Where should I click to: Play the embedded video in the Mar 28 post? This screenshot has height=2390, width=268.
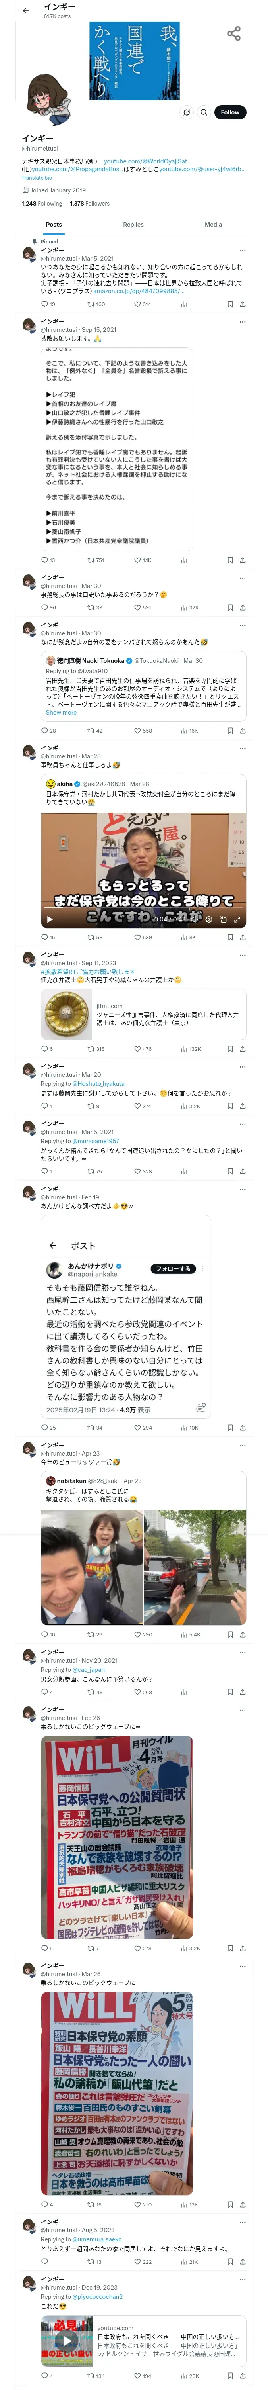(x=50, y=919)
